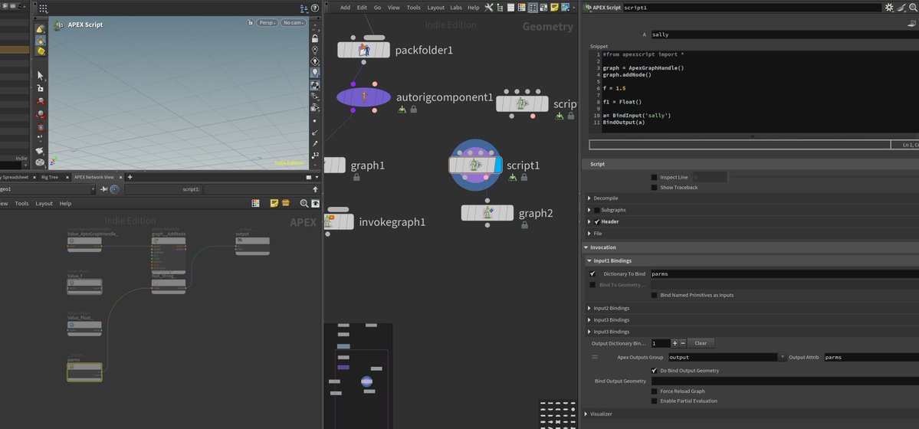Click the pin icon beside geo1 path
The image size is (919, 429).
coord(104,189)
